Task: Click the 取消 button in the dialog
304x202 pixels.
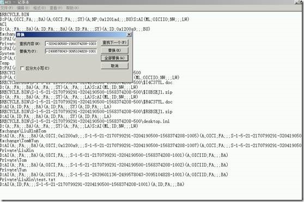Action: point(114,66)
